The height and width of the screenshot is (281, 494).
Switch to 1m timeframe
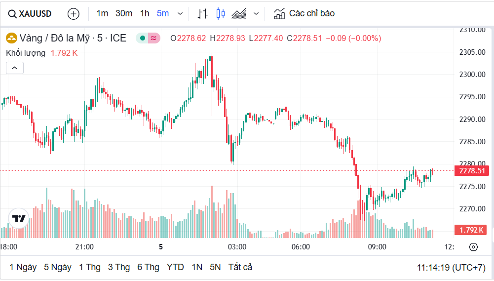[x=102, y=13]
